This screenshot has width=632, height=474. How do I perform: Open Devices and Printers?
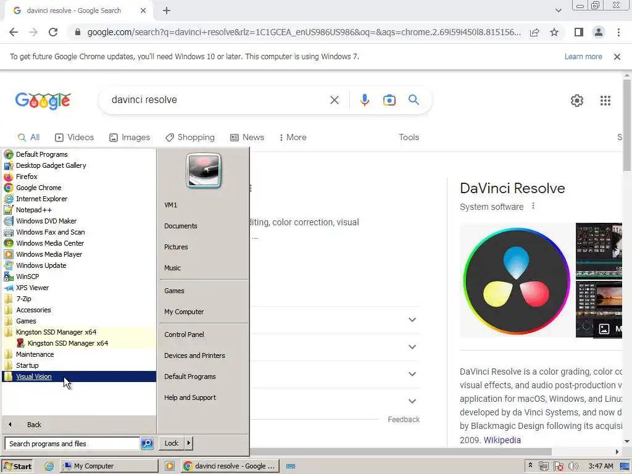pos(194,355)
